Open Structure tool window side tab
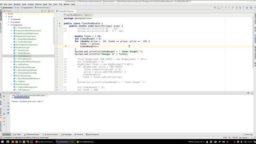 pyautogui.click(x=1, y=27)
